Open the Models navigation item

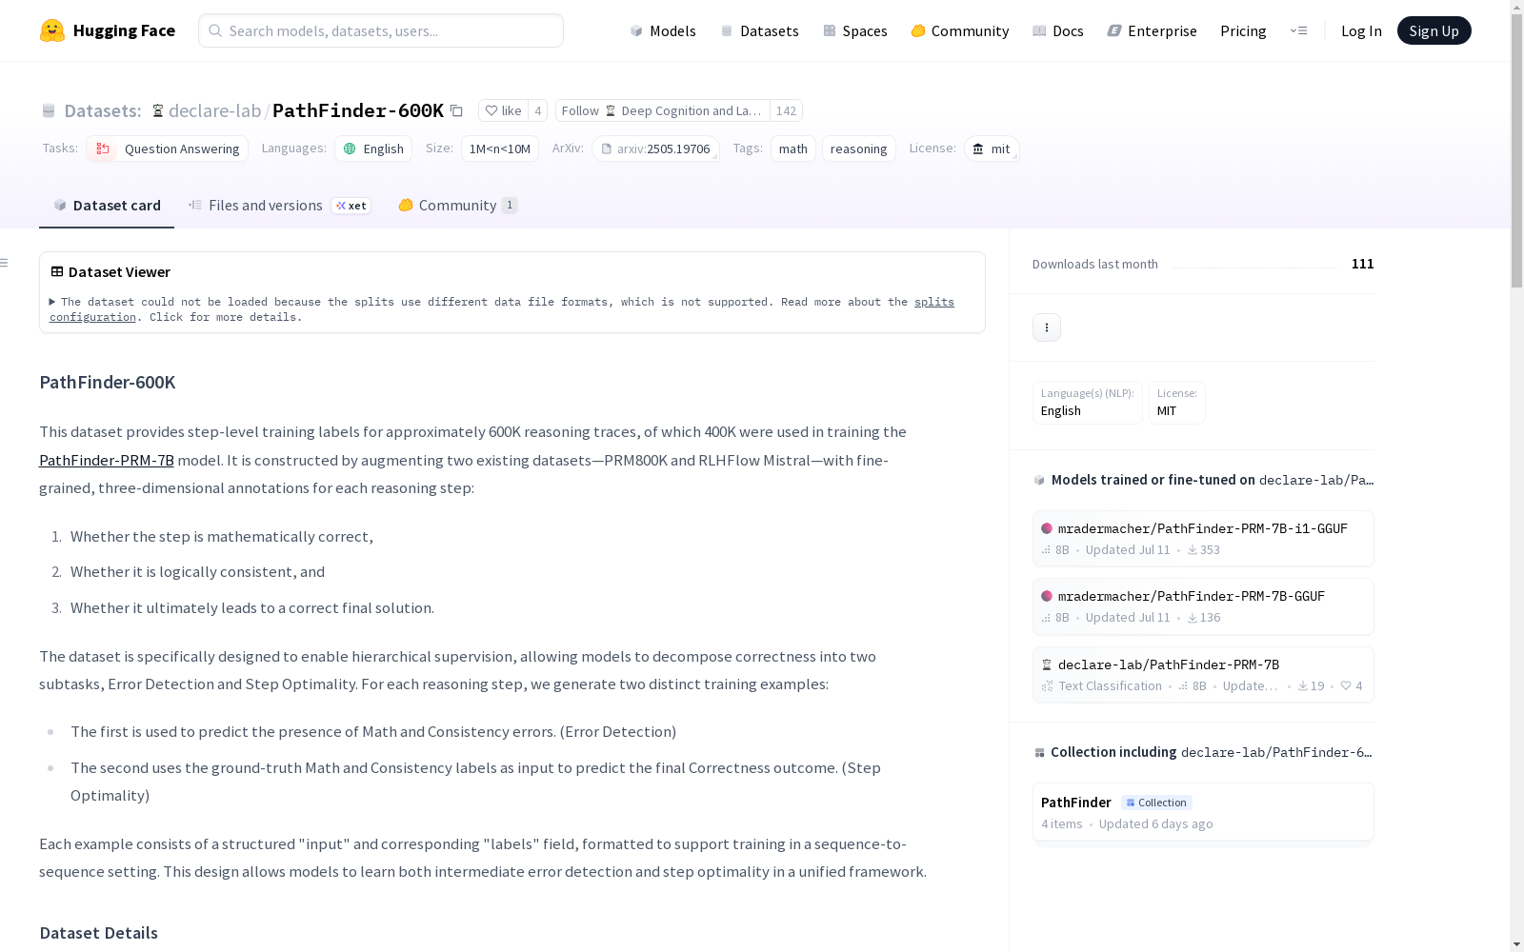click(x=663, y=30)
